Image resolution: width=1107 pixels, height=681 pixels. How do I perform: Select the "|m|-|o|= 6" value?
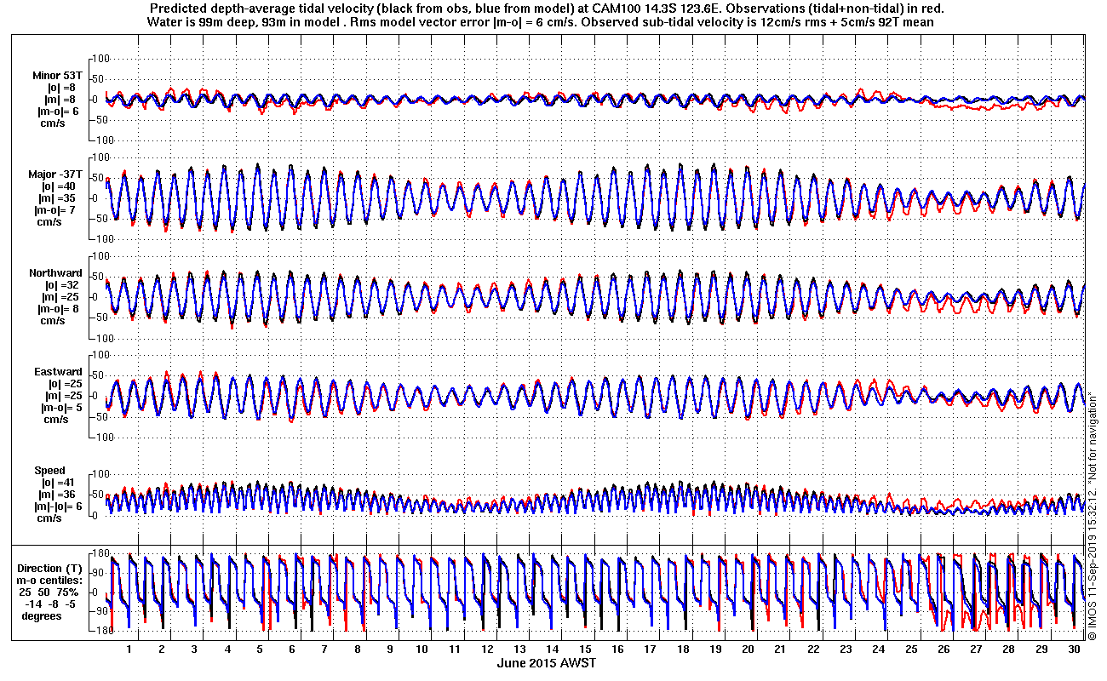[57, 506]
